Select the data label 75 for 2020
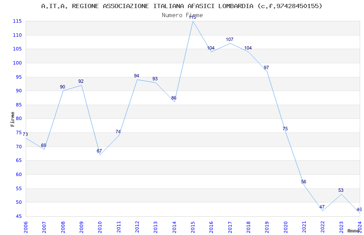Image resolution: width=364 pixels, height=235 pixels. (285, 129)
